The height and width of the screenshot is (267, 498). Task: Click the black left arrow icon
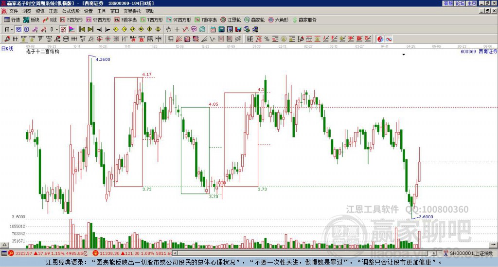point(99,29)
